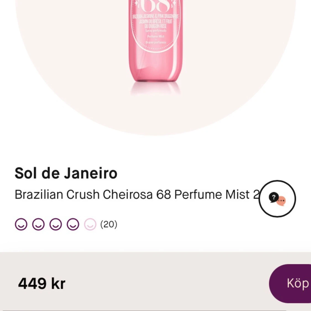The image size is (311, 311).
Task: Click the 68 number on bottle label
Action: [x=156, y=6]
